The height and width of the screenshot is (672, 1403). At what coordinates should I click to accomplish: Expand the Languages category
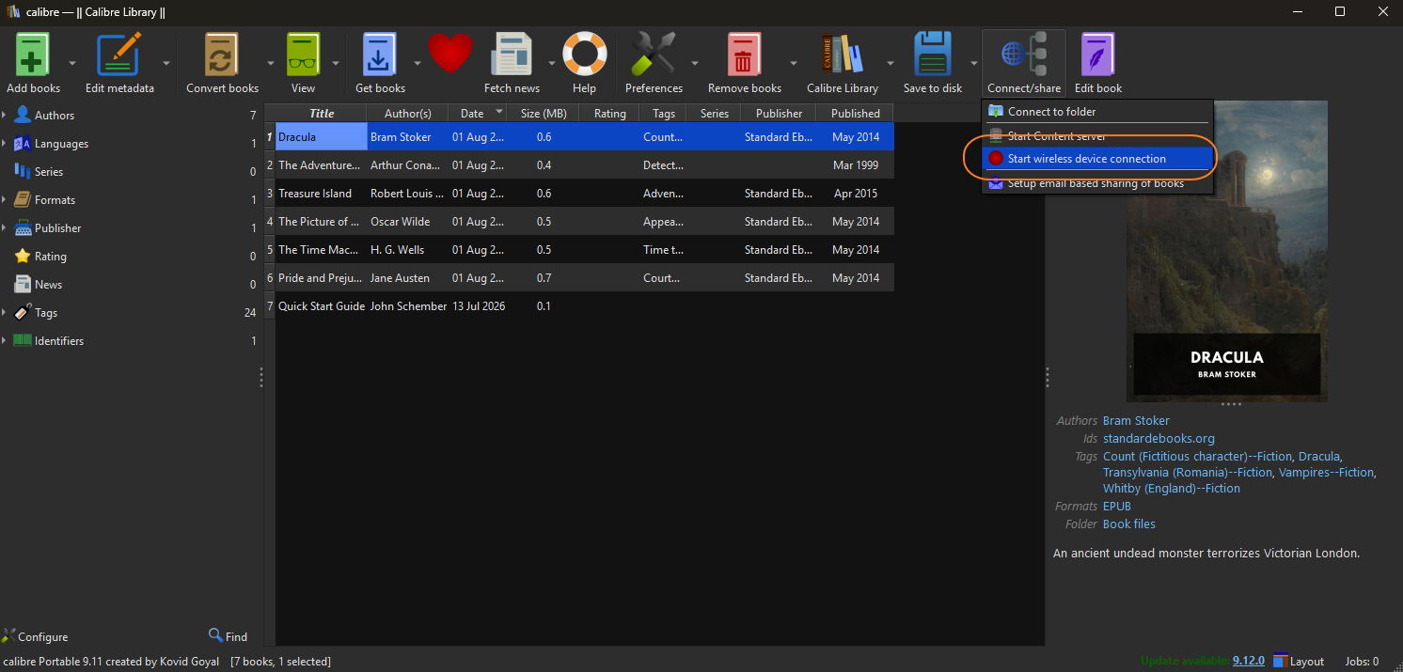click(x=5, y=143)
